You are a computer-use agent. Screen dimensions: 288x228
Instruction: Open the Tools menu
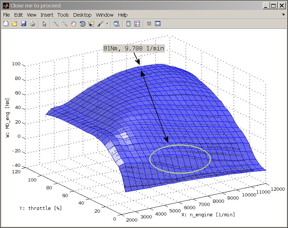click(x=63, y=15)
